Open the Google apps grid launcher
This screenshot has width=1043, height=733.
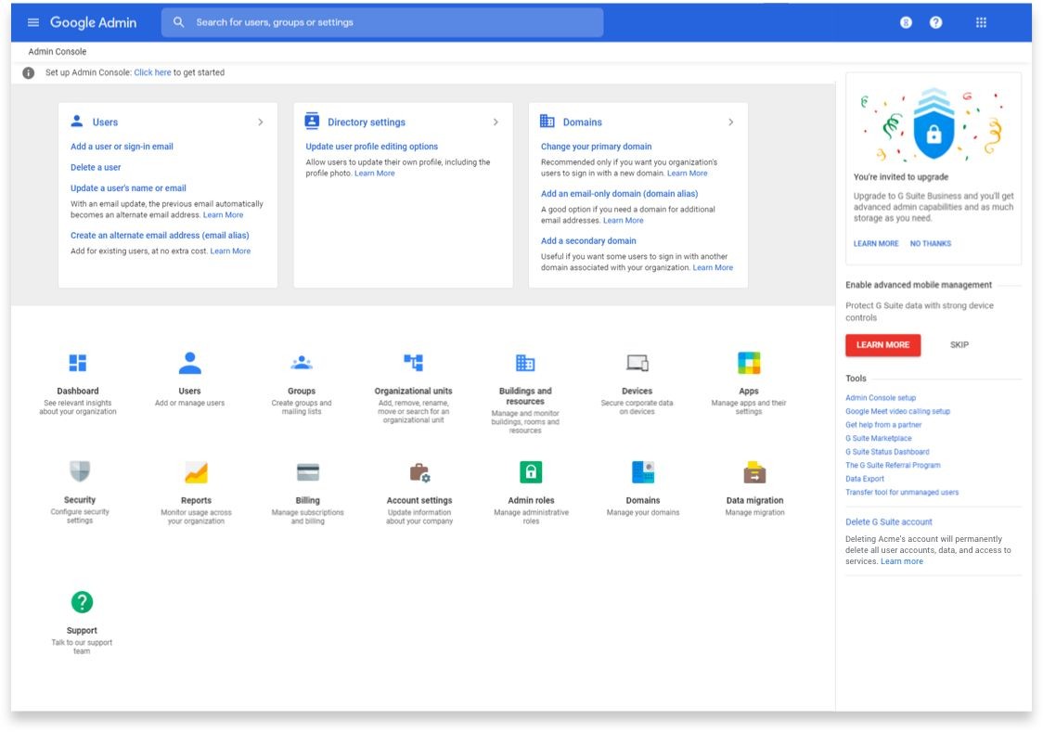coord(981,21)
